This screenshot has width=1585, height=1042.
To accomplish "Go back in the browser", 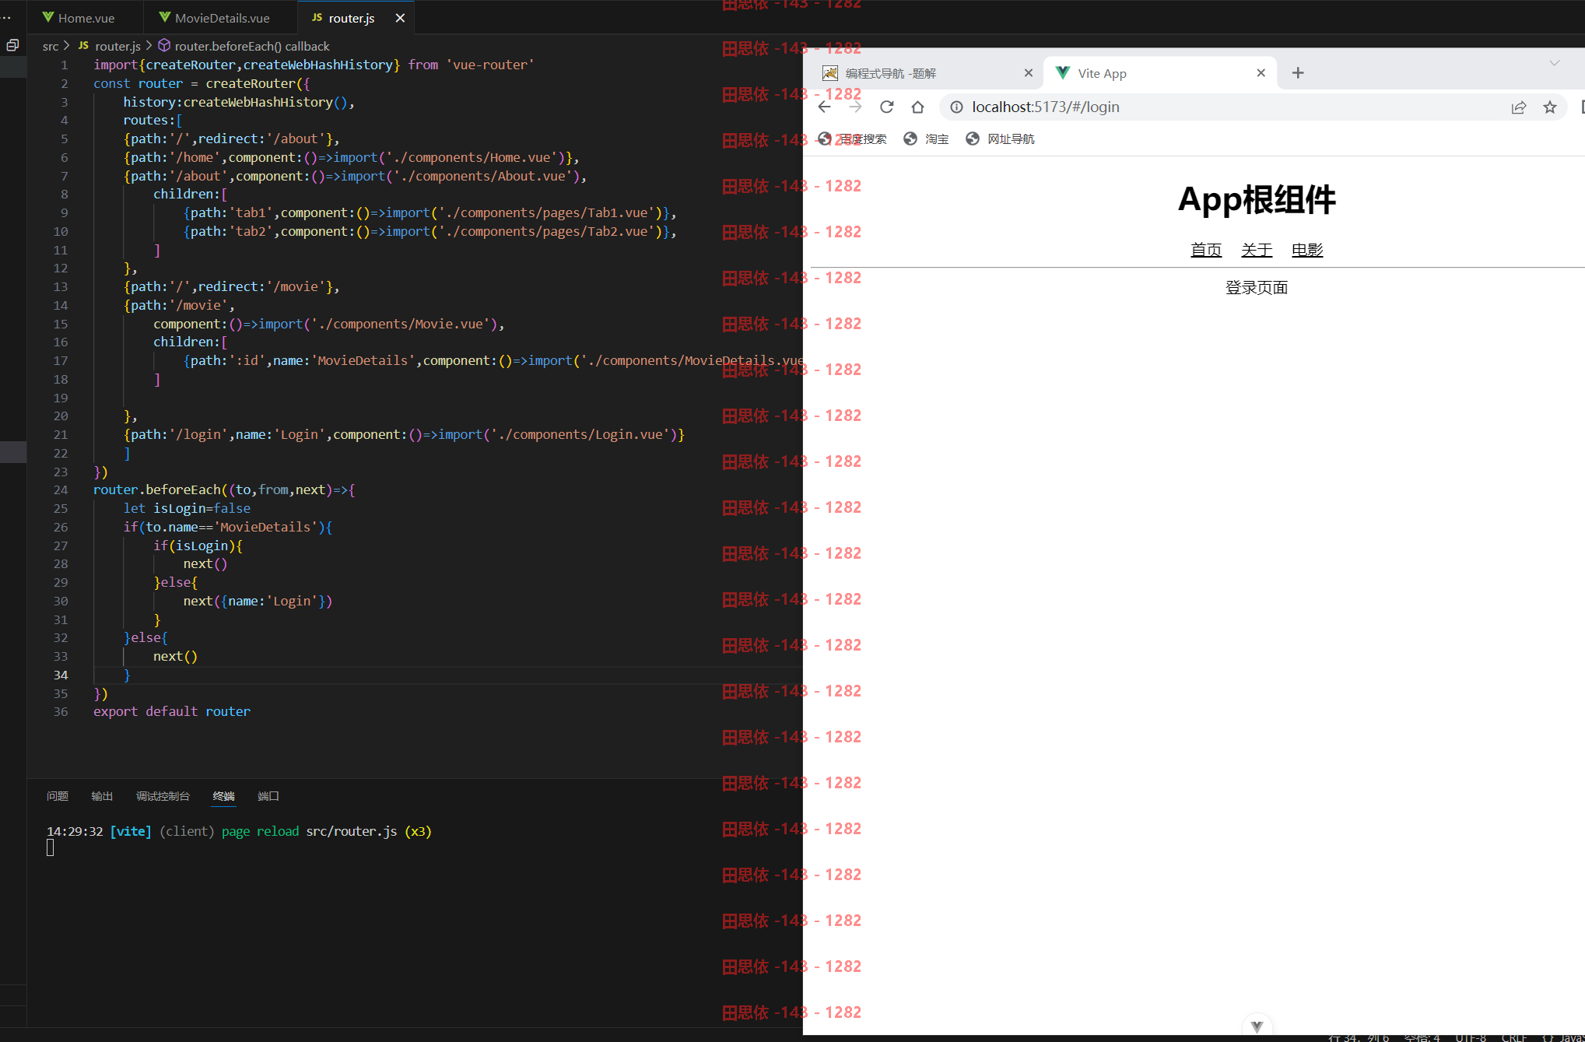I will (x=824, y=107).
